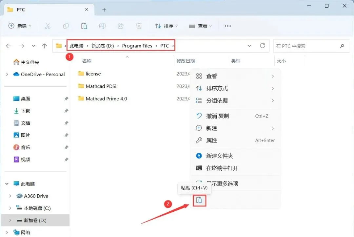The height and width of the screenshot is (237, 354).
Task: Open Sort by (排序方式) context submenu
Action: [x=235, y=88]
